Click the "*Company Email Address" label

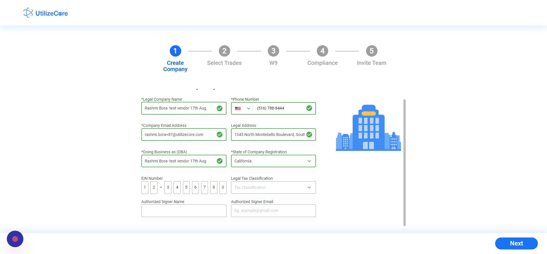(x=164, y=125)
